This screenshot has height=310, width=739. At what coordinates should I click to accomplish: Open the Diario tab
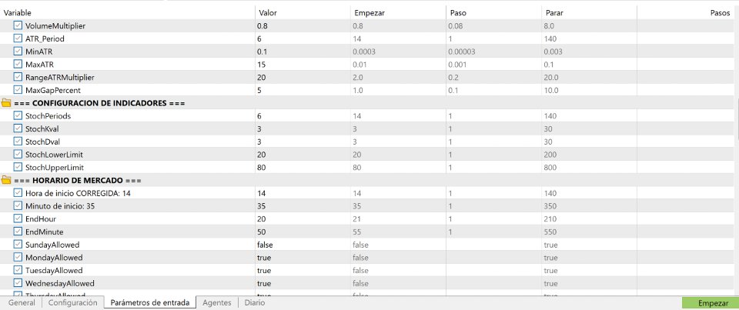click(x=255, y=303)
